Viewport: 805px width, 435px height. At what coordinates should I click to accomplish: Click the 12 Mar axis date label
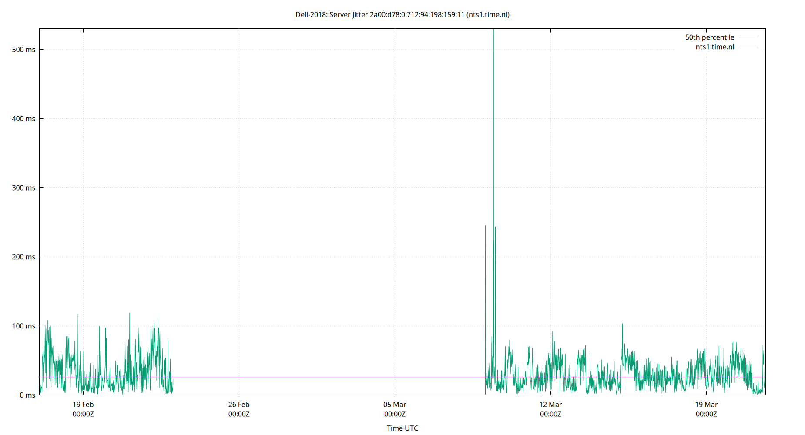(x=550, y=405)
